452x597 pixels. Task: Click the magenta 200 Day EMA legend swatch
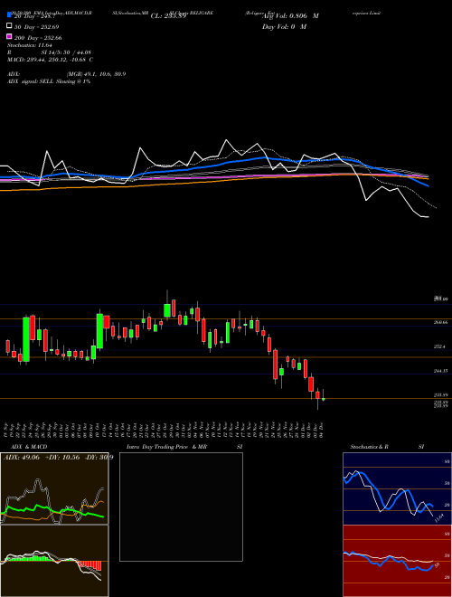[x=10, y=37]
